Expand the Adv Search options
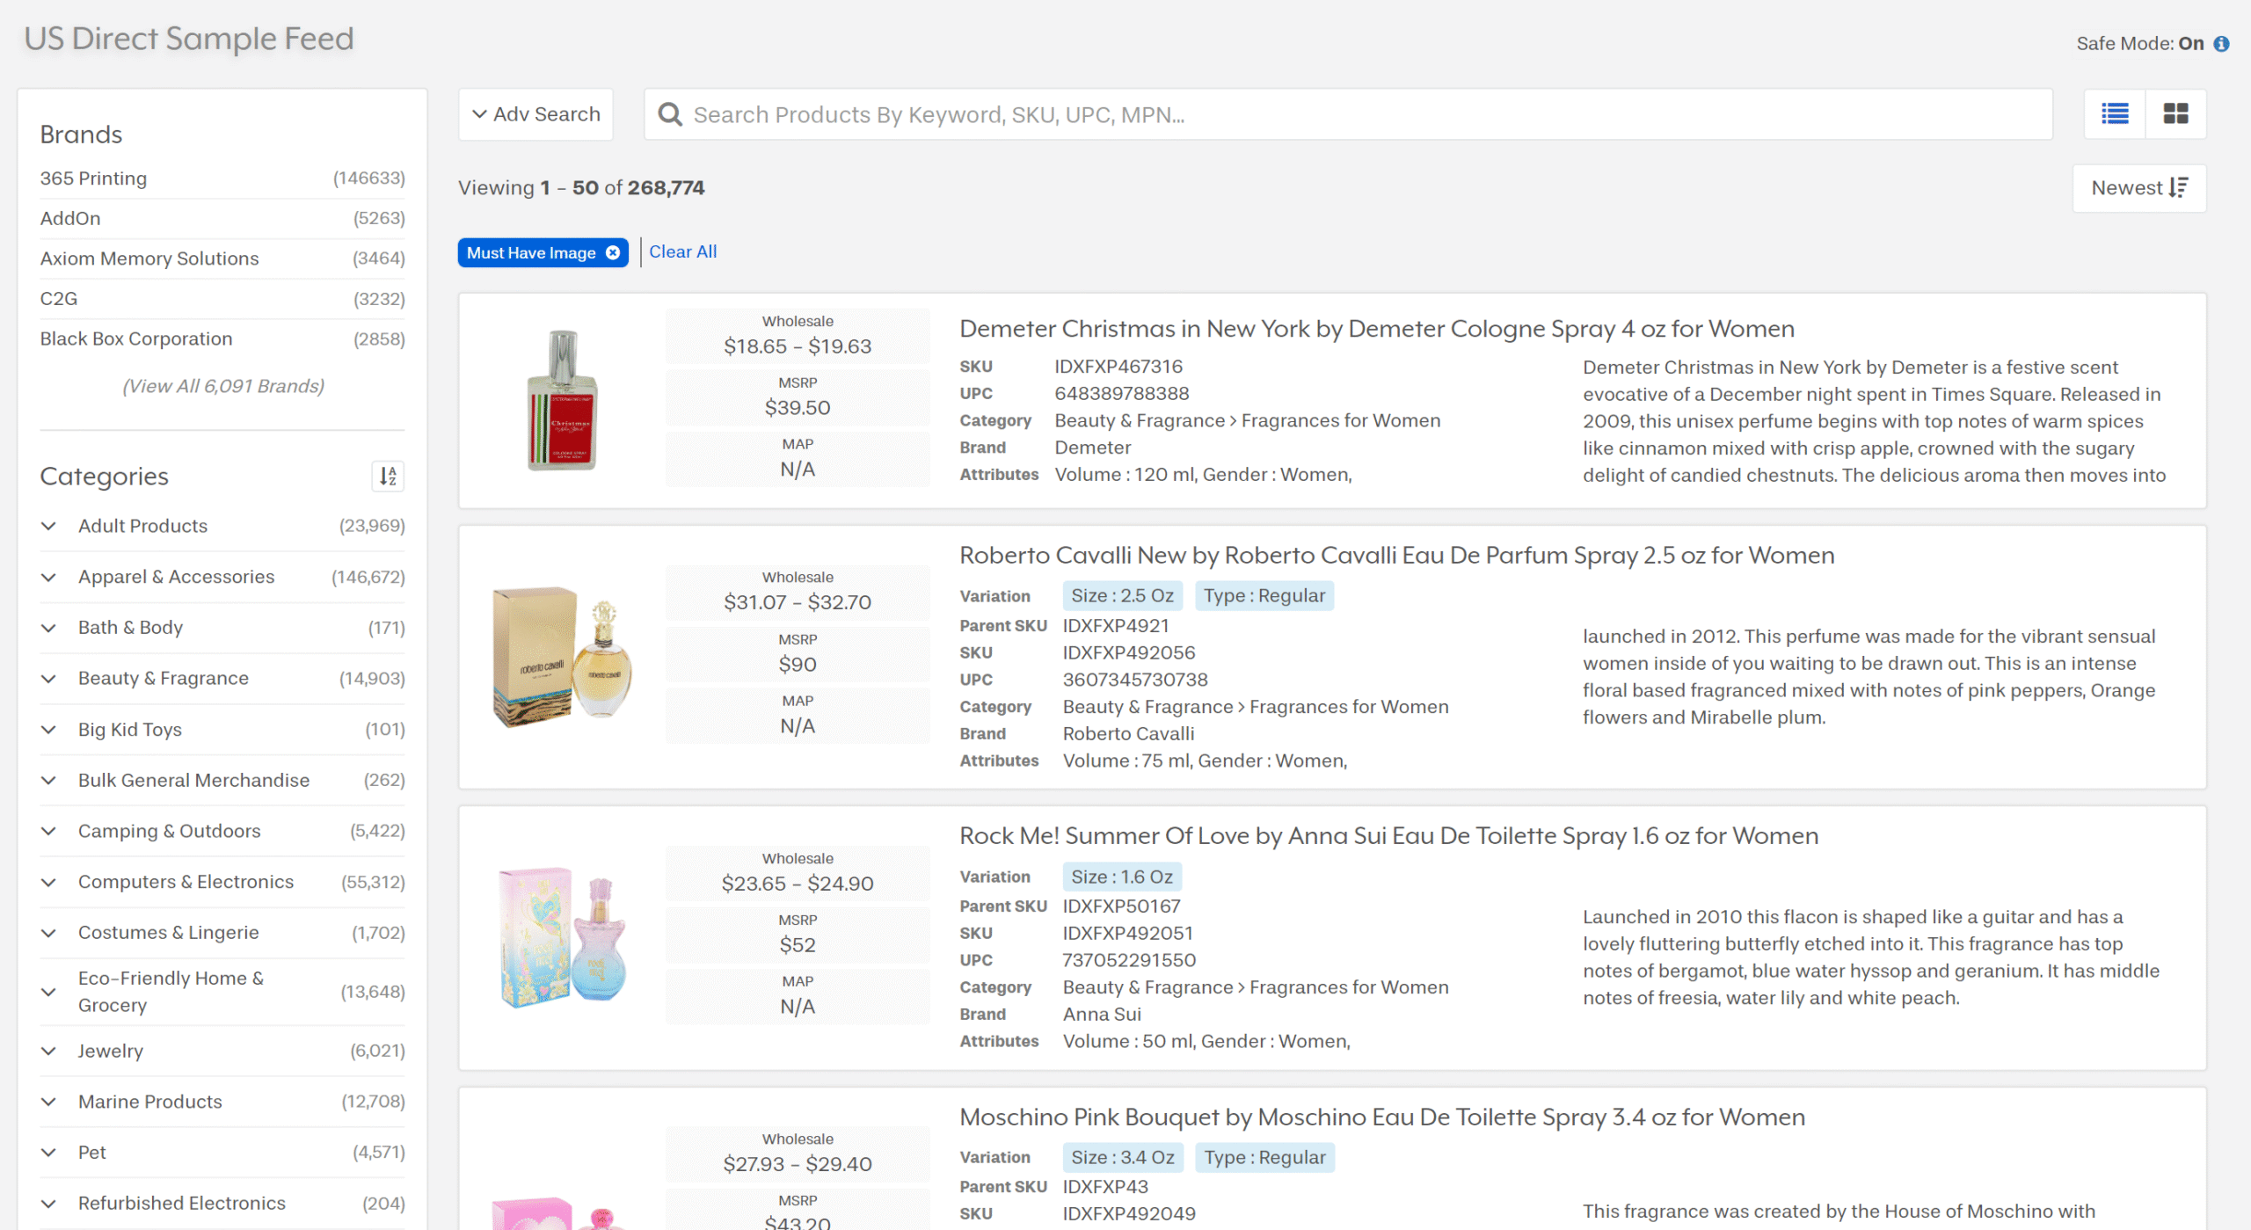Viewport: 2251px width, 1230px height. pos(535,114)
